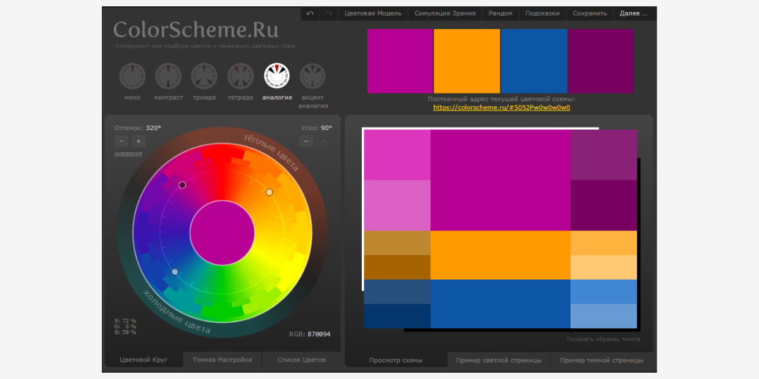Open the Пример светлой страницы tab

coord(499,360)
